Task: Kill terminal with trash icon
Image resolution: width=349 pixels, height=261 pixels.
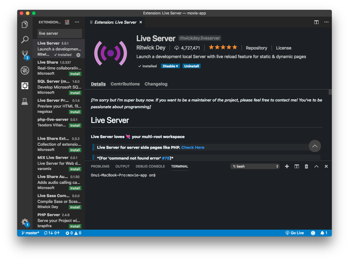Action: click(307, 166)
